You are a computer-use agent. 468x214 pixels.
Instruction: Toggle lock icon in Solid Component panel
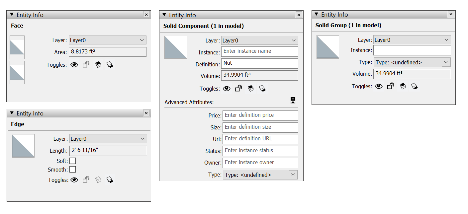(238, 89)
